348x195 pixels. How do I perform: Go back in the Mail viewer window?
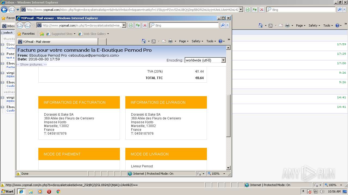(20, 25)
